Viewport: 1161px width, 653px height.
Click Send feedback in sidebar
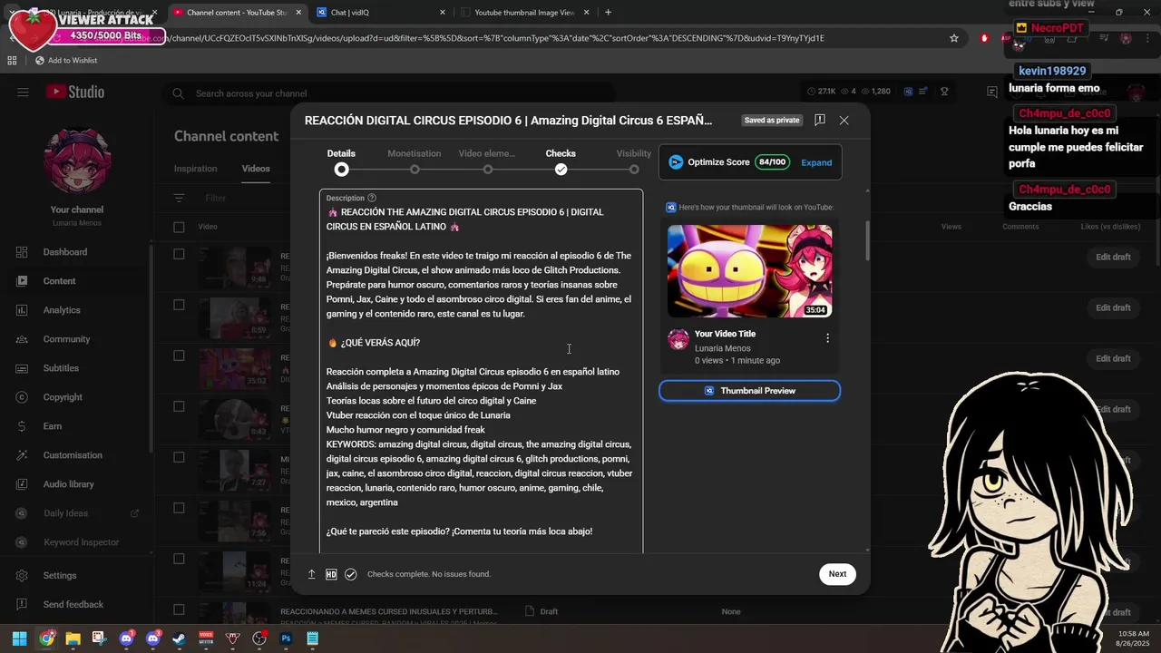[73, 604]
